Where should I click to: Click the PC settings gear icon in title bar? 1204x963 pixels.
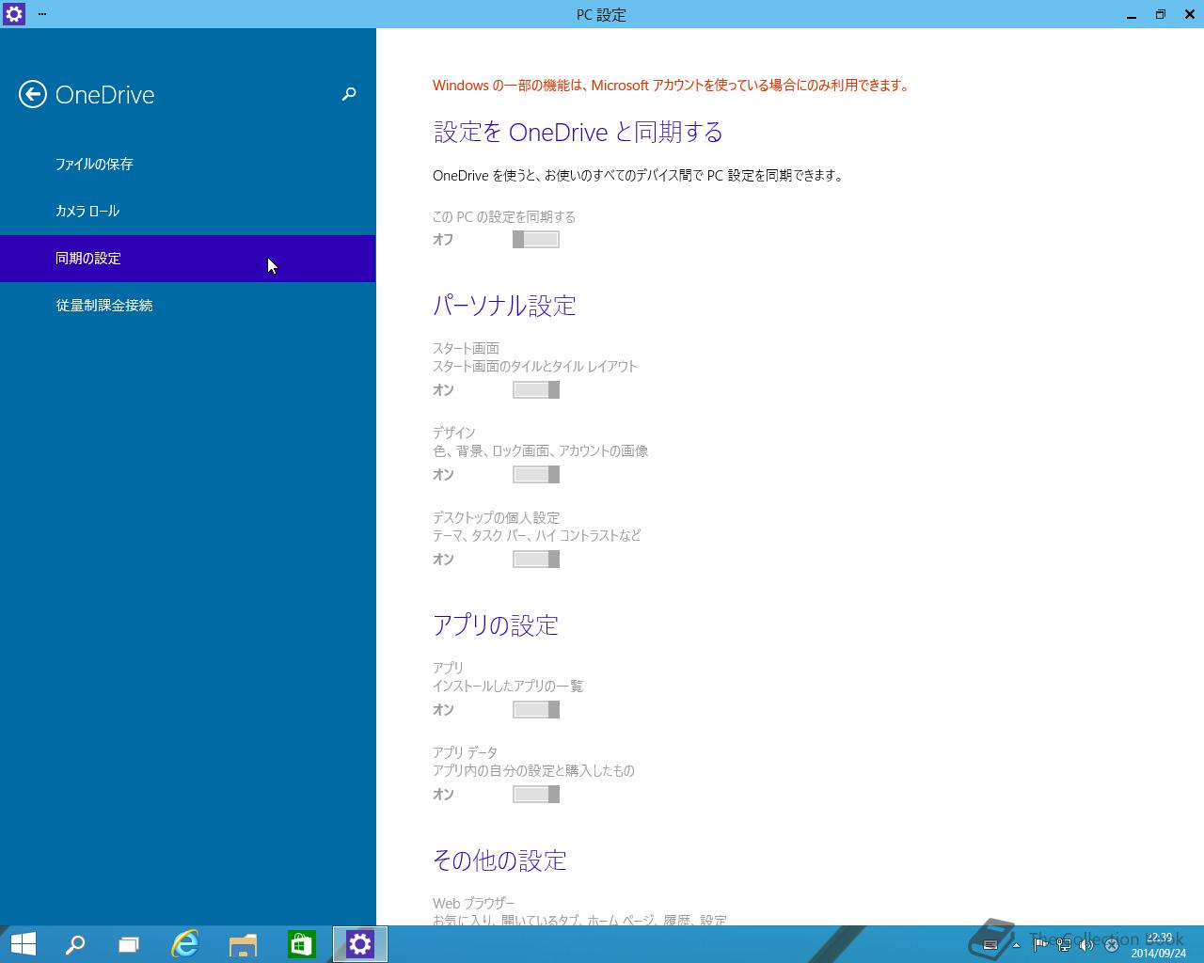(x=14, y=14)
